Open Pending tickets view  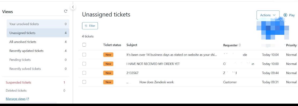38,60
